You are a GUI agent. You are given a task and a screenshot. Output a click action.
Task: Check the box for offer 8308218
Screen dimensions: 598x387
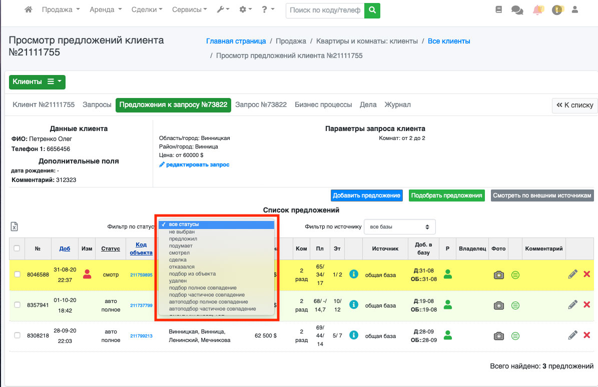click(x=17, y=335)
